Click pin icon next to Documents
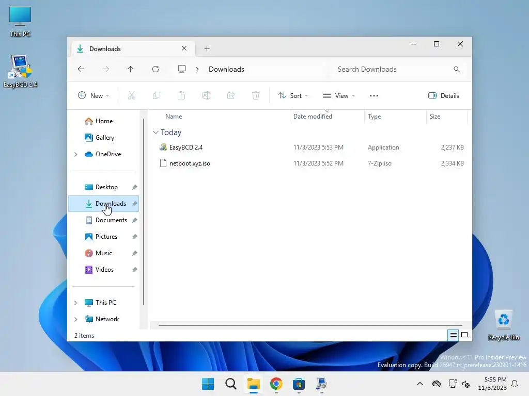Screen dimensions: 529x396 click(x=135, y=220)
